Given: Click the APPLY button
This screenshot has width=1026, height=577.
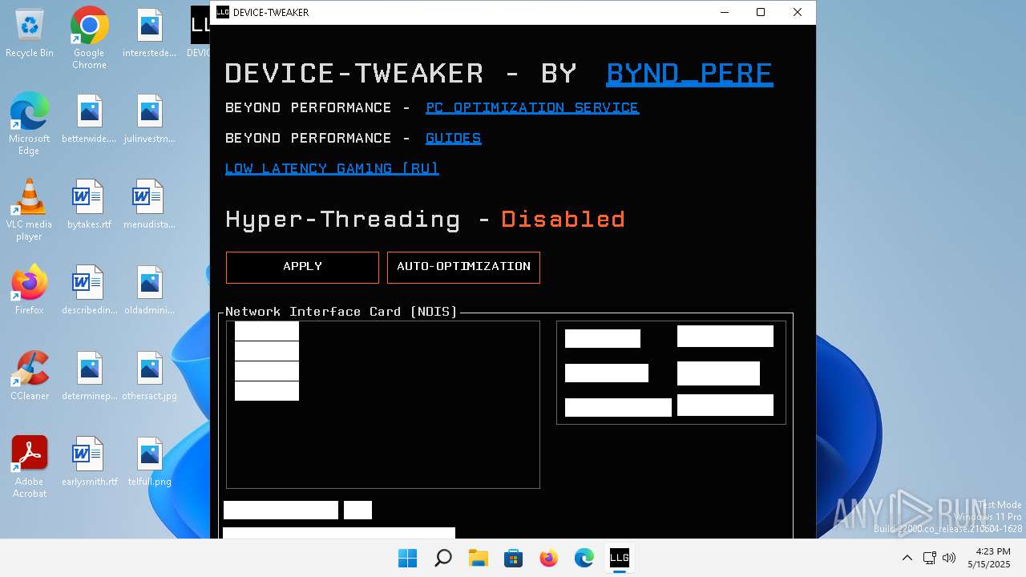Looking at the screenshot, I should tap(302, 267).
